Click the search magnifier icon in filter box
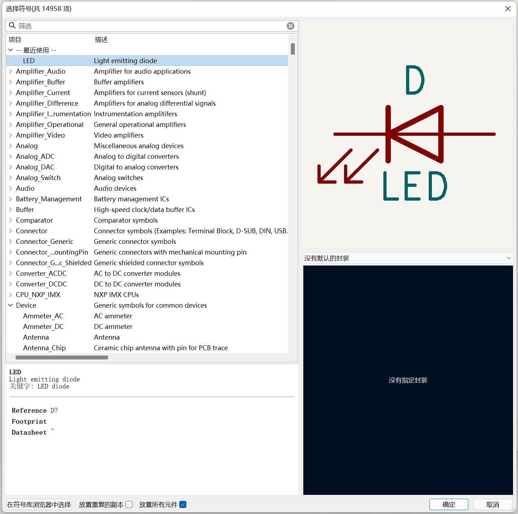 (x=12, y=26)
